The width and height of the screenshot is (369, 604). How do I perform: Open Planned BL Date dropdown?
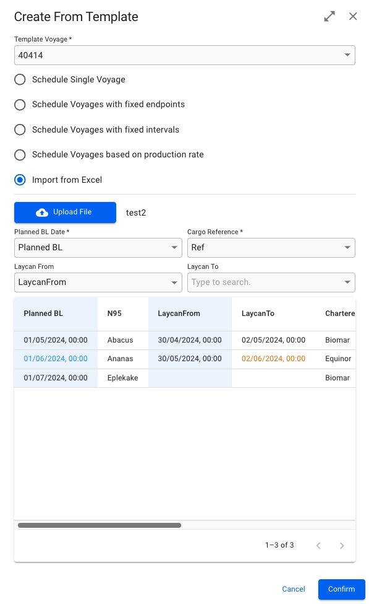coord(98,248)
